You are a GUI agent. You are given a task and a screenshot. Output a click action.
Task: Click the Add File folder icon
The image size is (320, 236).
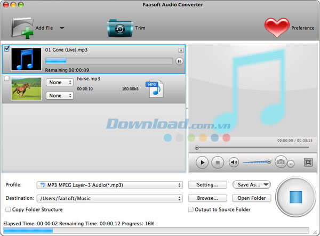tap(22, 28)
